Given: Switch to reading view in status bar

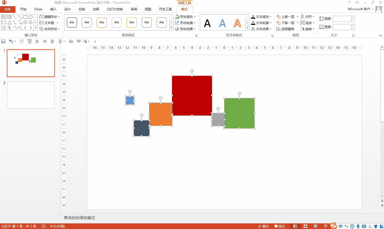Looking at the screenshot, I should [x=316, y=226].
